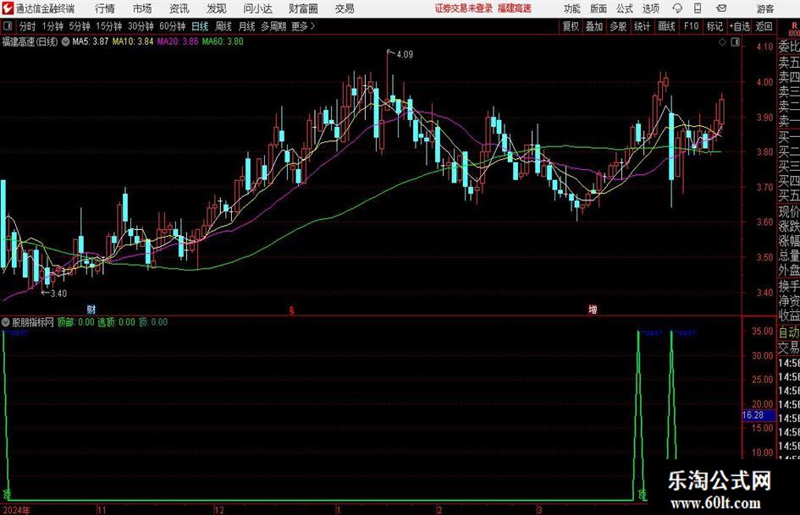
Task: Click the 福建高速 stock name in title bar
Action: (515, 8)
